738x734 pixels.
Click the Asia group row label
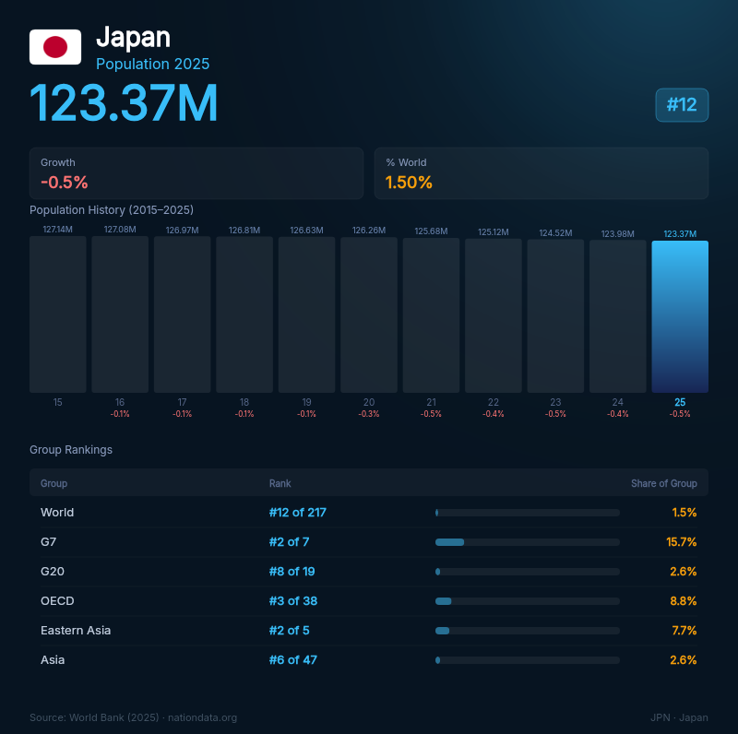53,660
